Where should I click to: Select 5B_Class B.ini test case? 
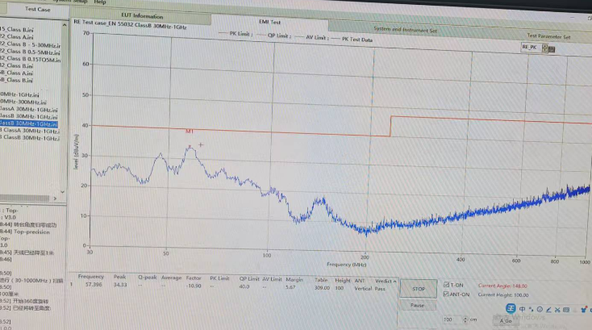coord(17,81)
